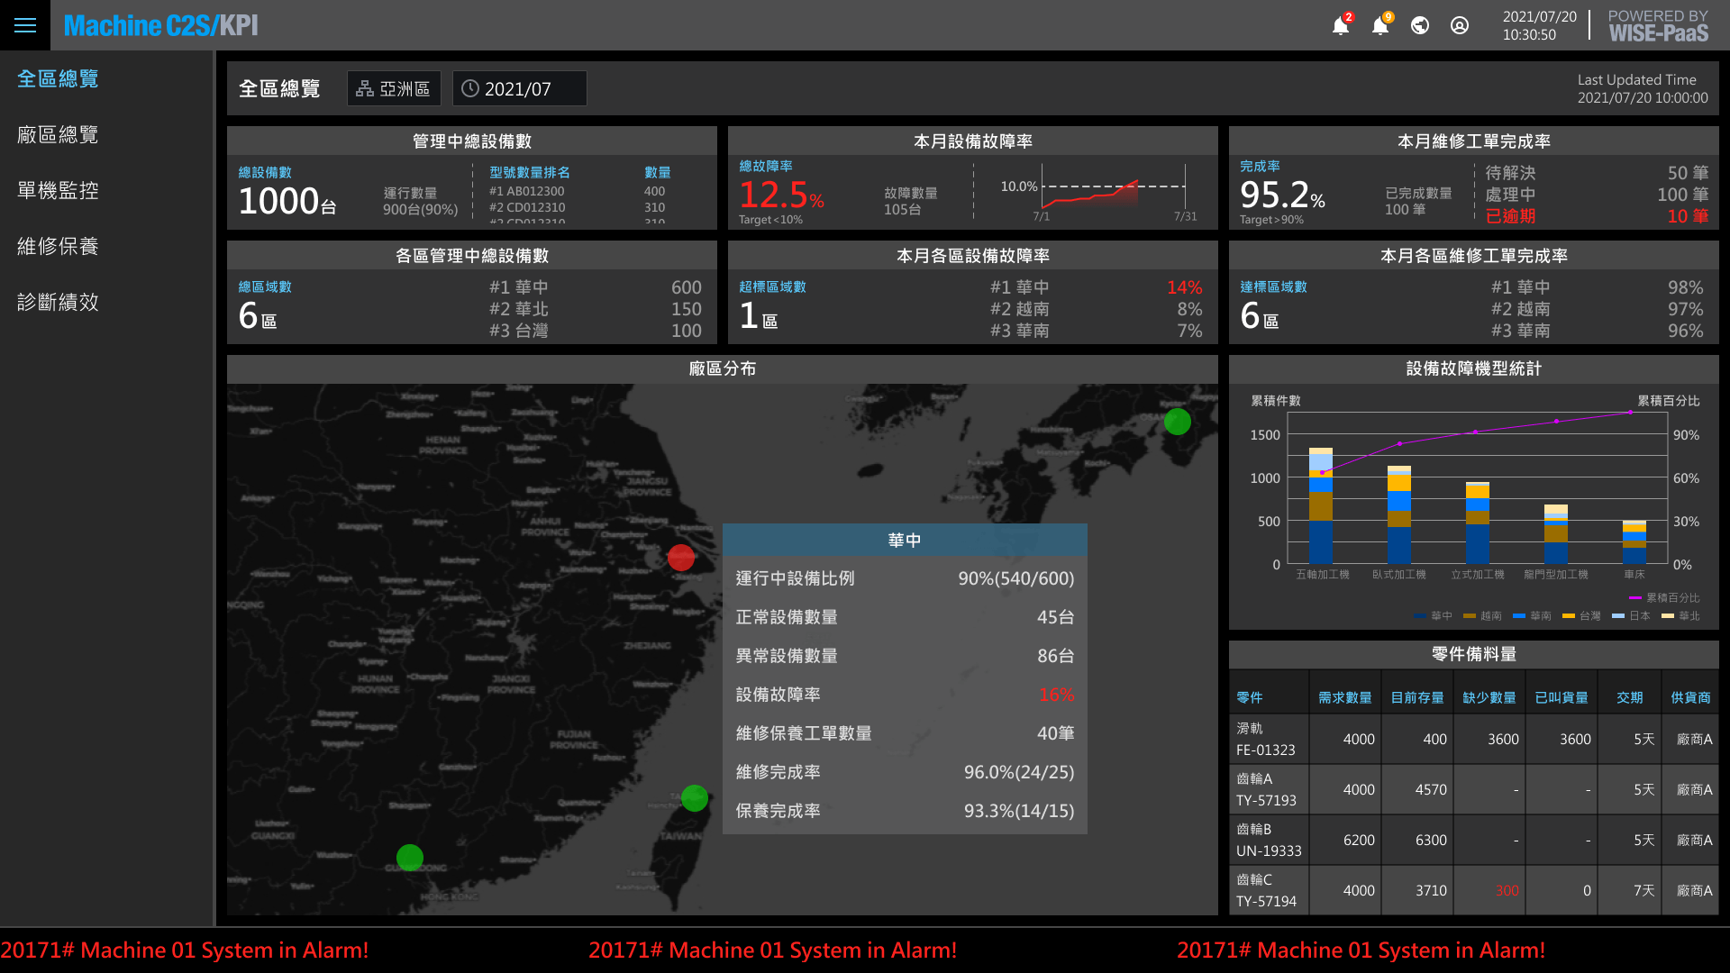The width and height of the screenshot is (1730, 973).
Task: Open the globe language icon
Action: [x=1420, y=25]
